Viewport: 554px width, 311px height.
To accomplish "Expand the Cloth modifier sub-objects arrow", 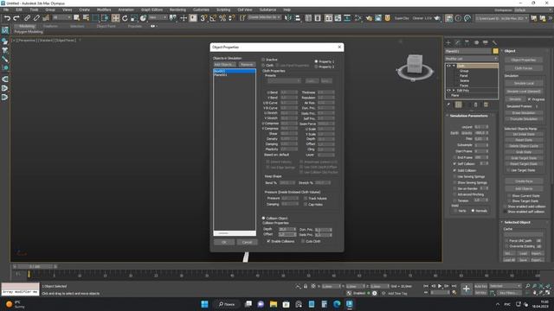I will (454, 66).
